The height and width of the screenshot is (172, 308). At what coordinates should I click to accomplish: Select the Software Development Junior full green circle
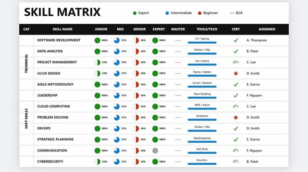98,41
